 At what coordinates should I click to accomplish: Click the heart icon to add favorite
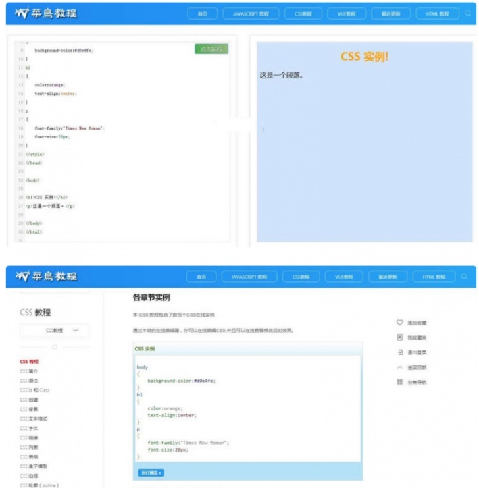point(399,323)
